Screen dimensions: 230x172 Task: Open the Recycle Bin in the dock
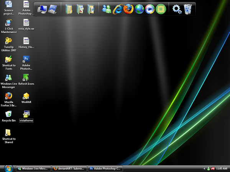click(188, 9)
